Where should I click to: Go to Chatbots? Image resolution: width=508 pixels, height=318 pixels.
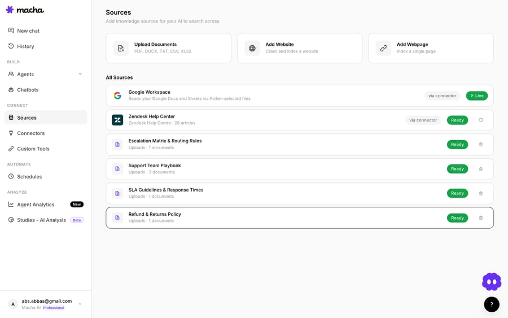click(45, 90)
